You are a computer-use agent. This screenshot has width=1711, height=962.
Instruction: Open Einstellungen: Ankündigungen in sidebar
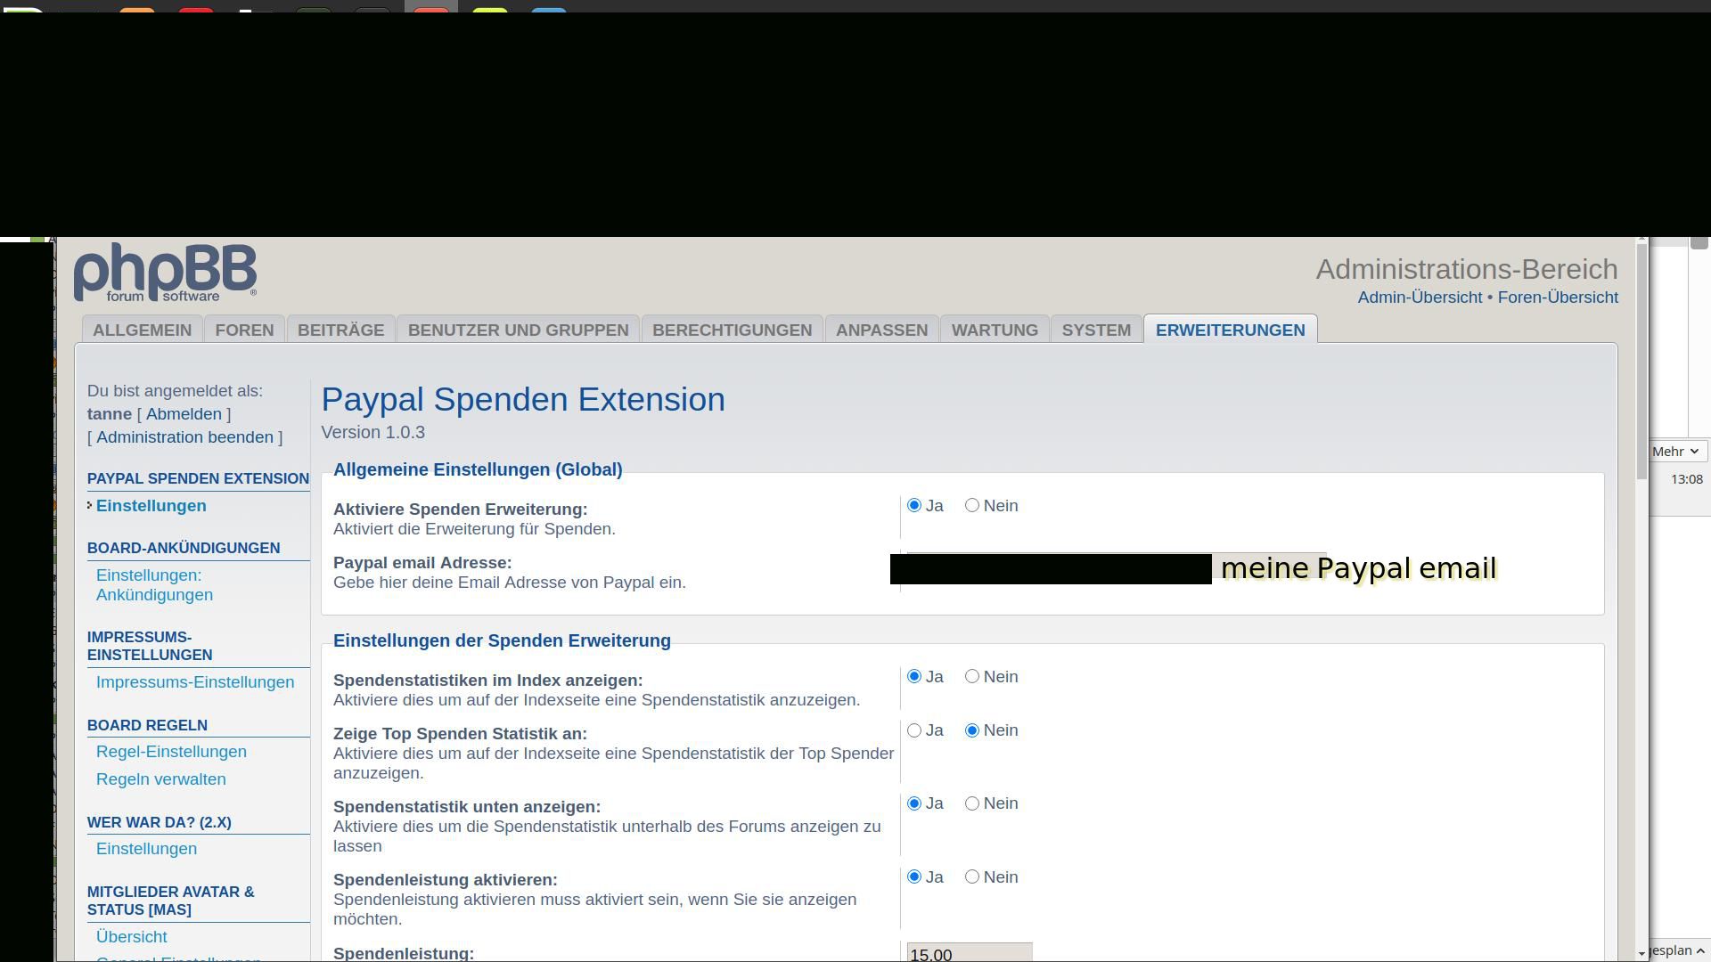point(154,585)
